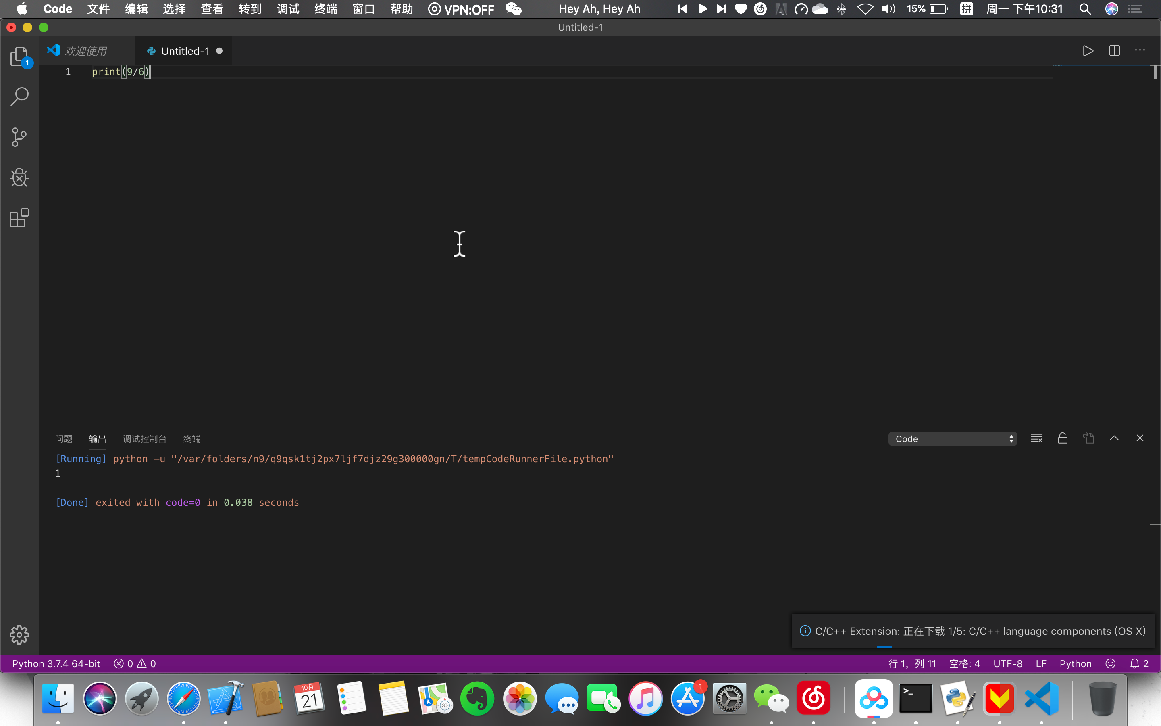The image size is (1161, 726).
Task: Run code with the play triangle icon
Action: 1088,51
